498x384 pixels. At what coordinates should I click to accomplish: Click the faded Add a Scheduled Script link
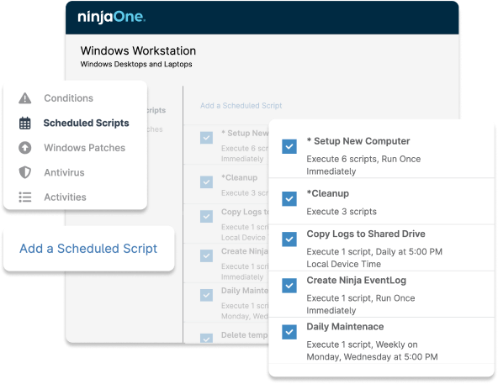[x=241, y=106]
